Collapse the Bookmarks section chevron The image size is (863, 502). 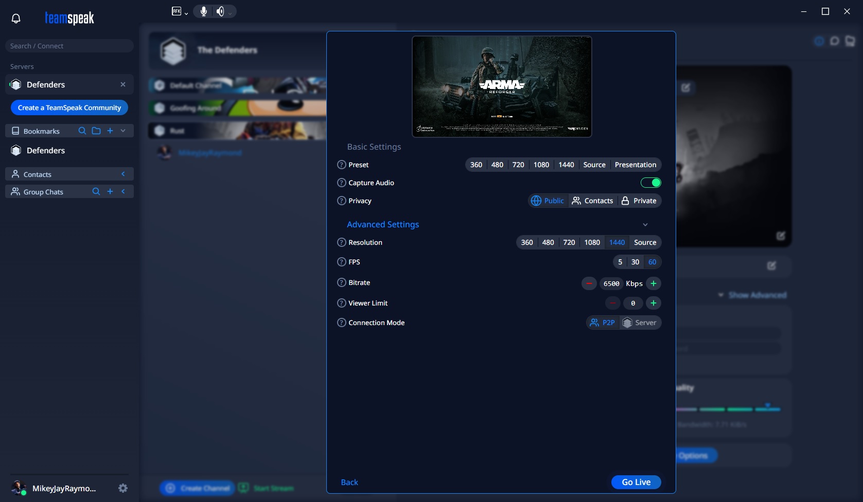123,131
